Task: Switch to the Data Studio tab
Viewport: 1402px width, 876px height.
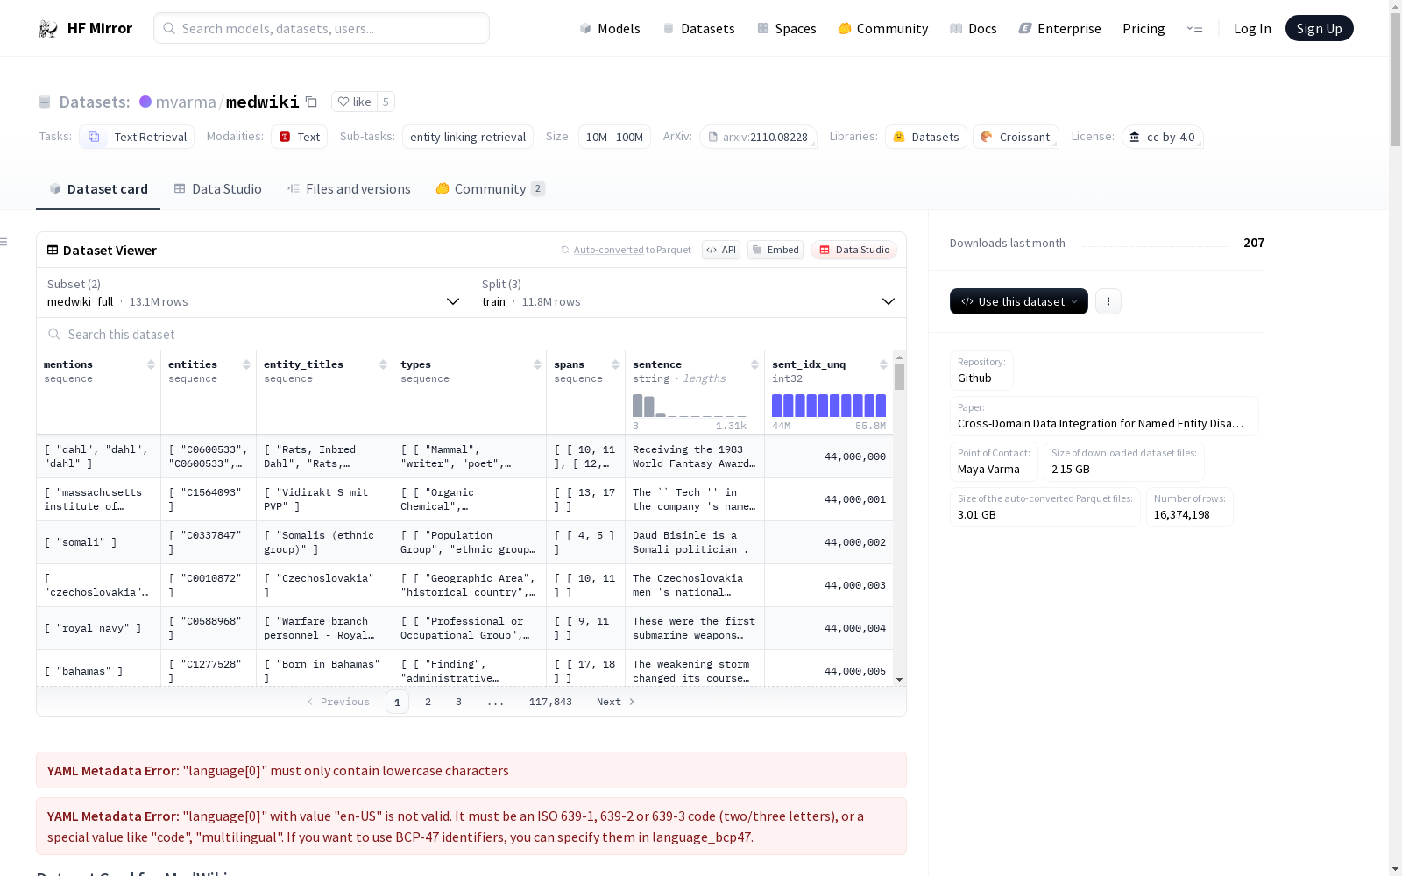Action: coord(218,189)
